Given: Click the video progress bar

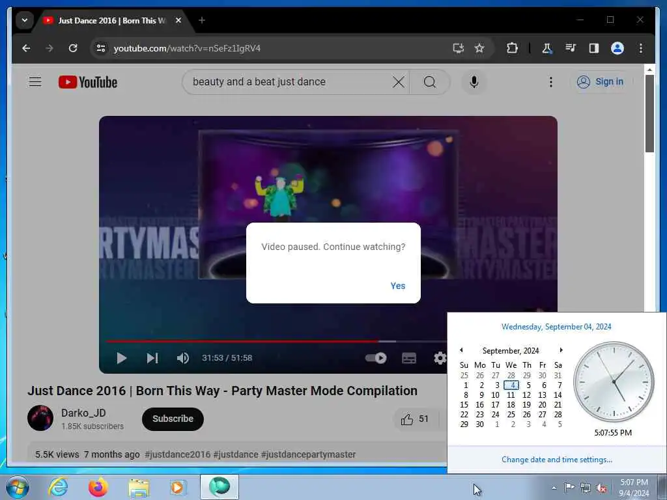Looking at the screenshot, I should point(276,341).
